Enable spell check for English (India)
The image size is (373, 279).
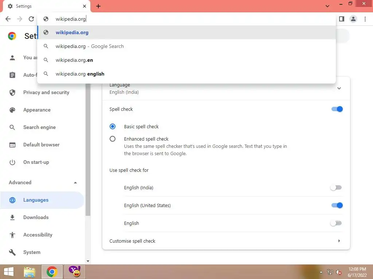336,188
